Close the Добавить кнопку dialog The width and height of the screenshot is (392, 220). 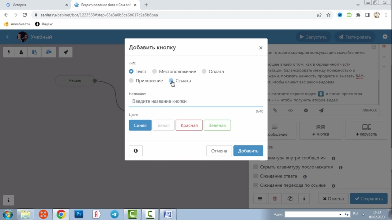click(261, 48)
